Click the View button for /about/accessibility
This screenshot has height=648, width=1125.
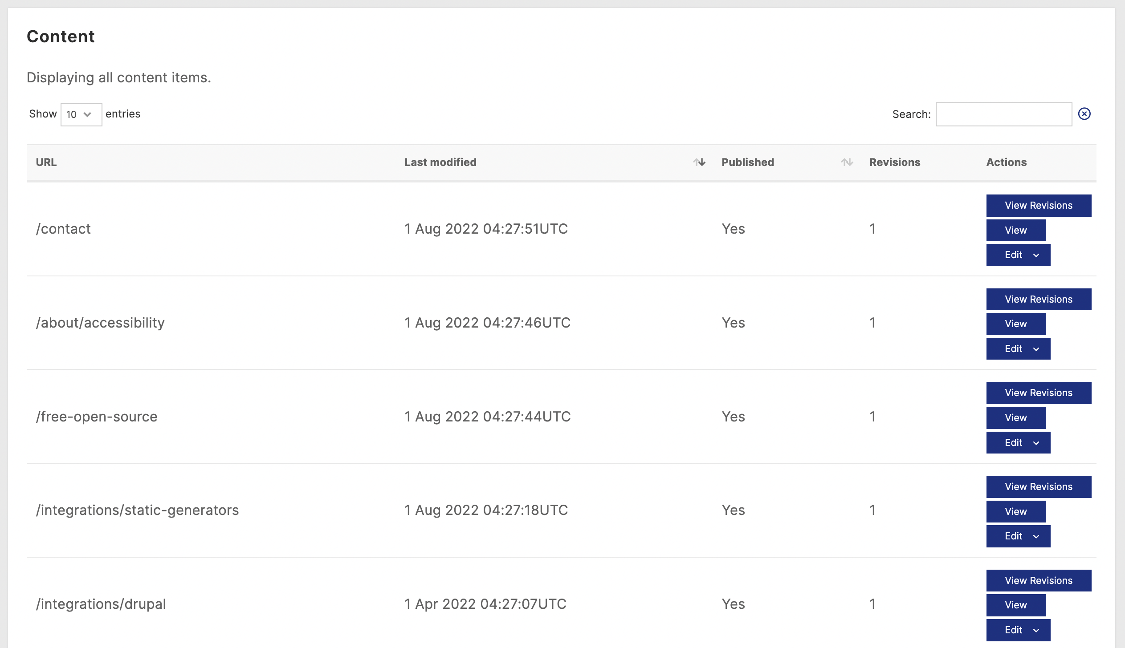[1015, 324]
